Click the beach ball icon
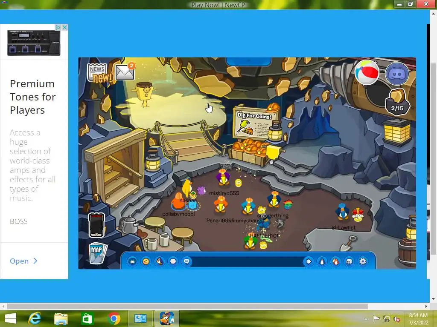This screenshot has height=327, width=437. click(367, 72)
